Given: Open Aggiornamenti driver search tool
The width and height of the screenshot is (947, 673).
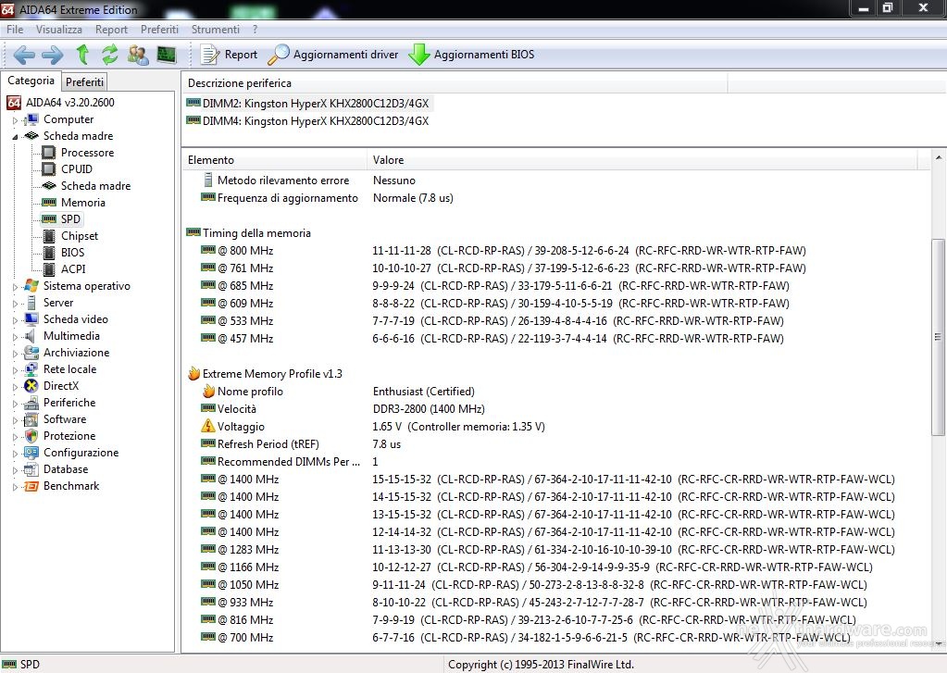Looking at the screenshot, I should click(333, 55).
